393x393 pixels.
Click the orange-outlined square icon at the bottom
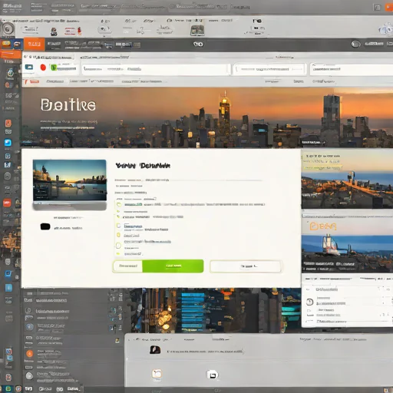point(157,374)
